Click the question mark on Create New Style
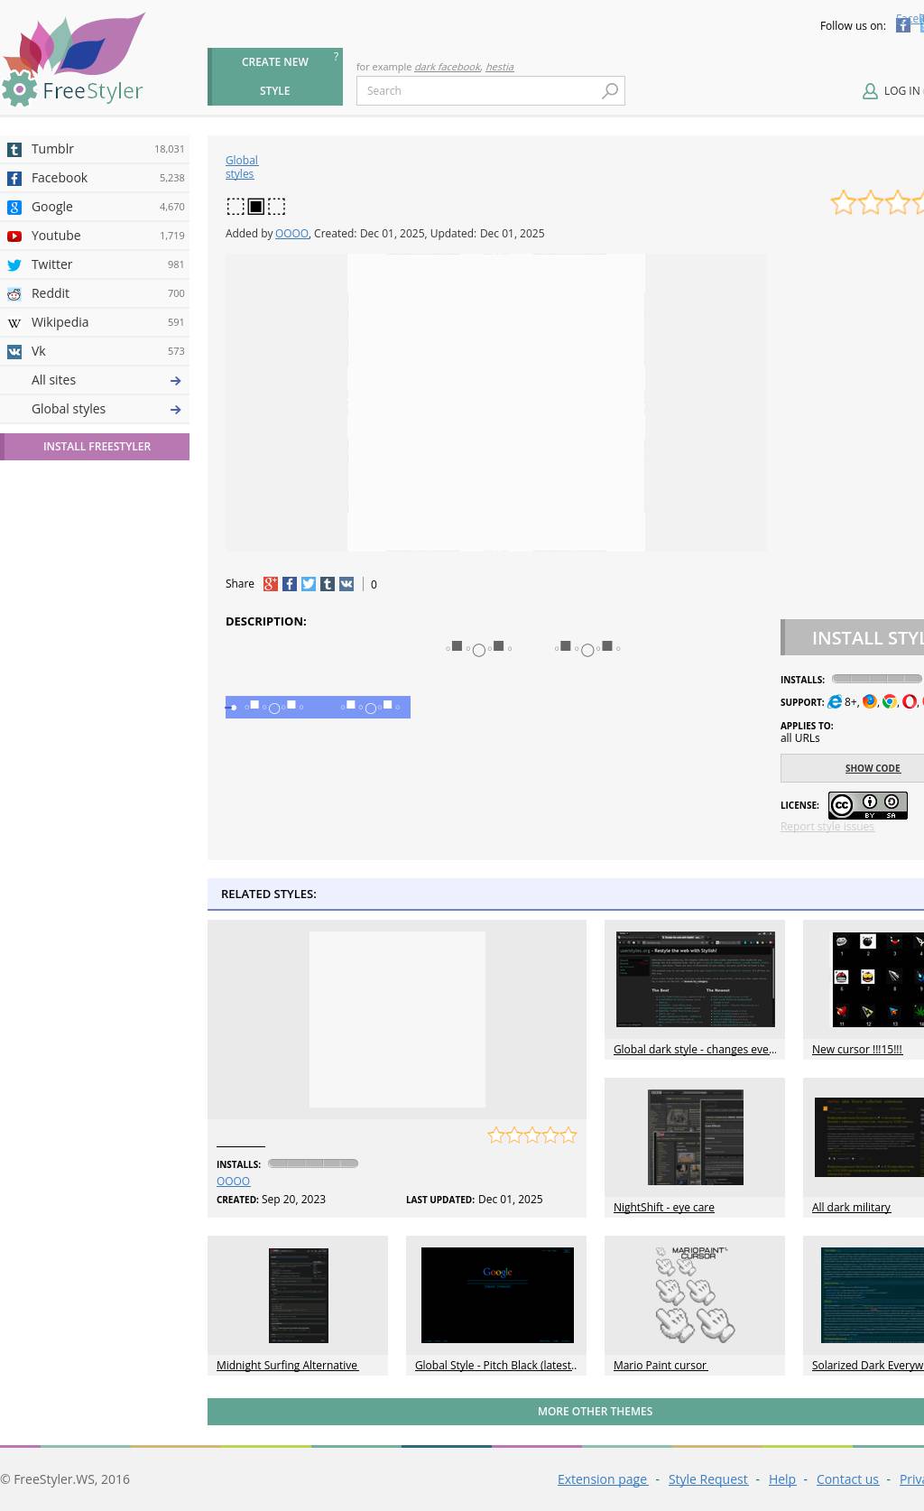 click(336, 56)
